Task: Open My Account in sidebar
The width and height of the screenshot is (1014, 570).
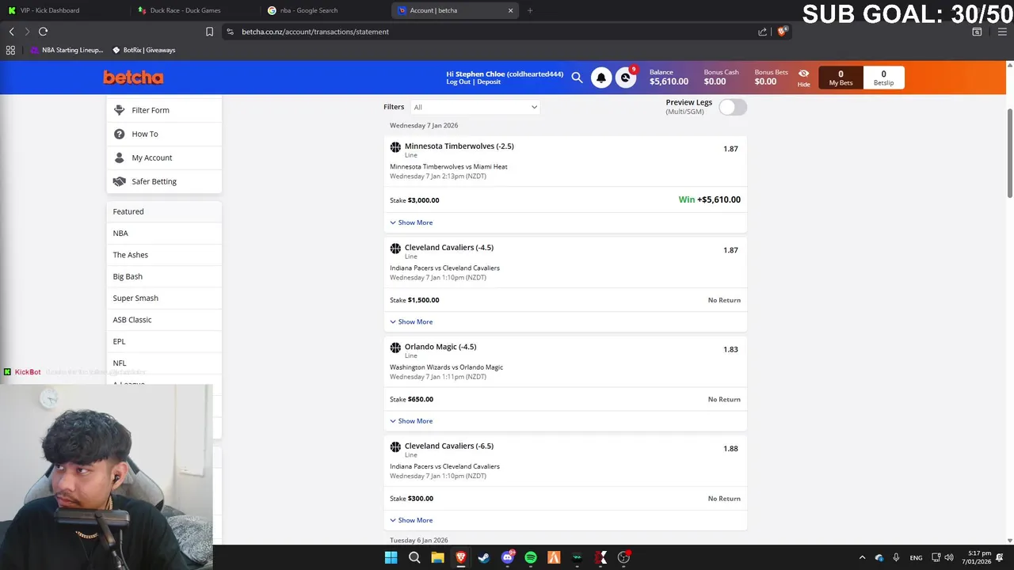Action: 164,158
